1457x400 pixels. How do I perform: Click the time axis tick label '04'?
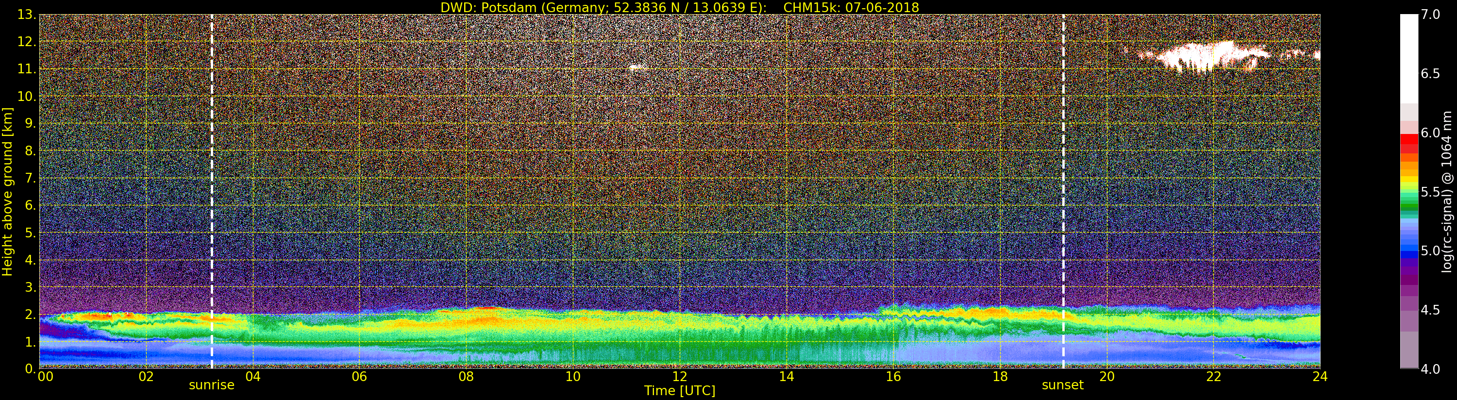tap(253, 377)
